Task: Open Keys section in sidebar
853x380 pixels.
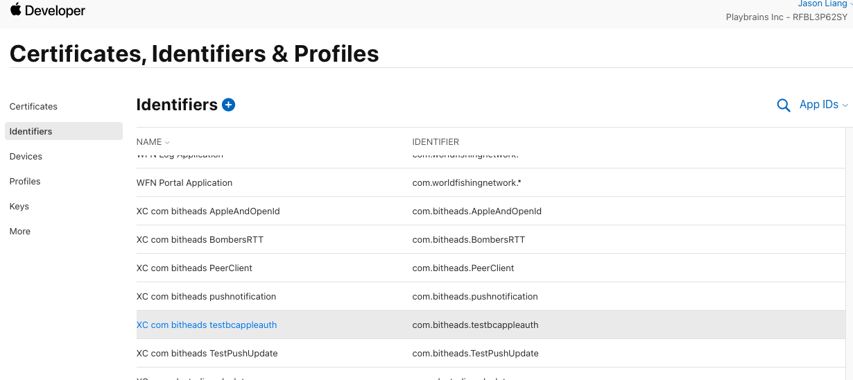Action: pyautogui.click(x=19, y=206)
